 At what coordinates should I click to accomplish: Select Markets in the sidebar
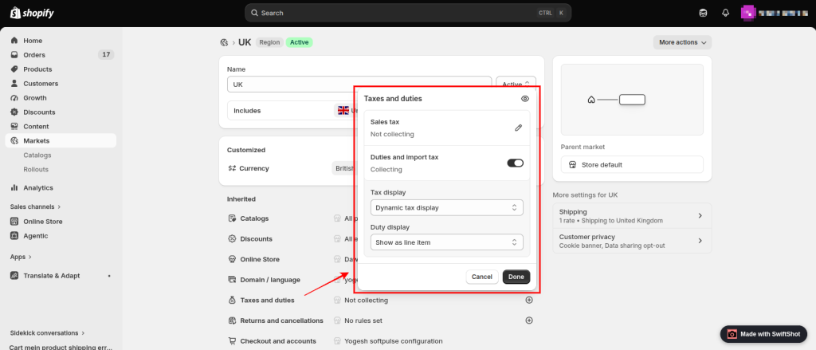61,140
